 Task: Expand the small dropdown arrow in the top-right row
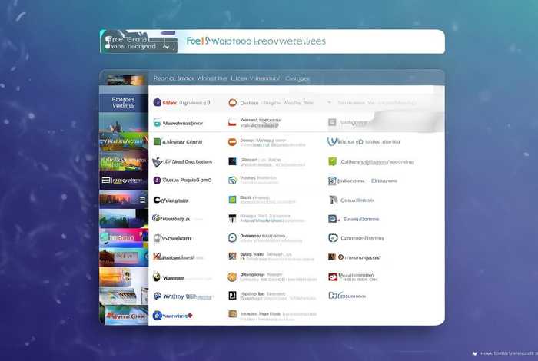[330, 102]
